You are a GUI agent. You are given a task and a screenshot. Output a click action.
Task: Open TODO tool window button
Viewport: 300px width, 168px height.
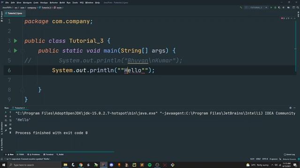(20, 154)
